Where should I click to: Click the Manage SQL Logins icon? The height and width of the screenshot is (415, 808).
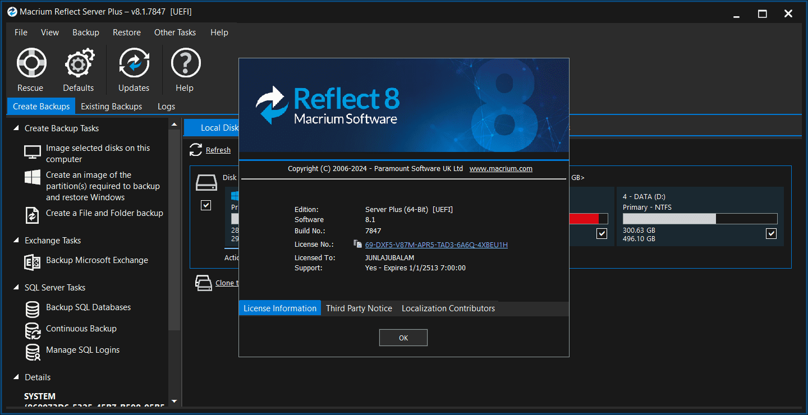(33, 352)
